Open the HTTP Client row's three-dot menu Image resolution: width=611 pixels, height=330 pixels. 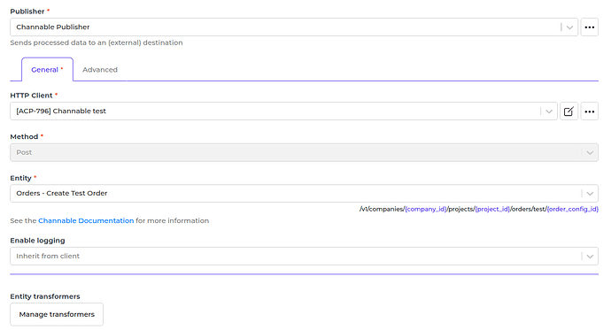coord(589,111)
